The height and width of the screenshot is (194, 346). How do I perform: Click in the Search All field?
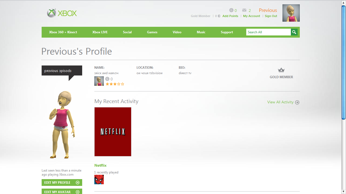[268, 32]
